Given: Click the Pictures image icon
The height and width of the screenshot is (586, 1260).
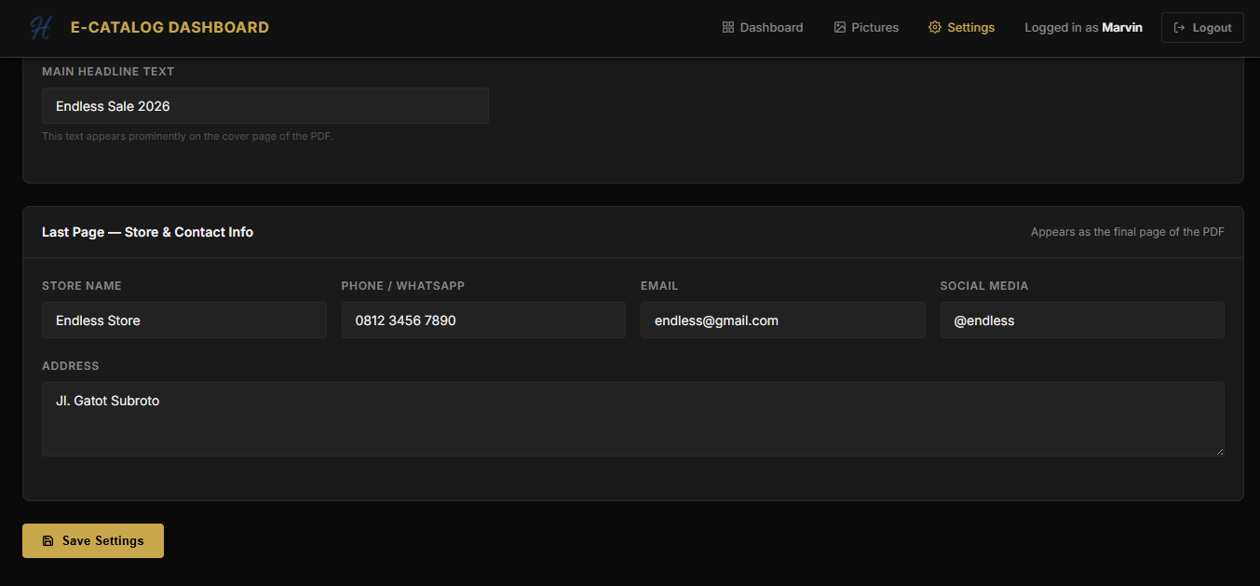Looking at the screenshot, I should 840,28.
